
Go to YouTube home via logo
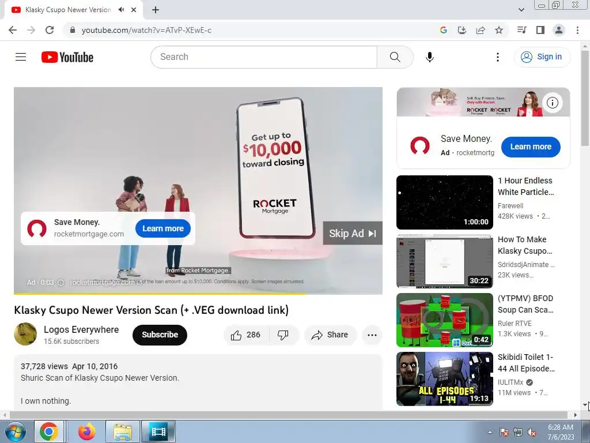(x=67, y=57)
